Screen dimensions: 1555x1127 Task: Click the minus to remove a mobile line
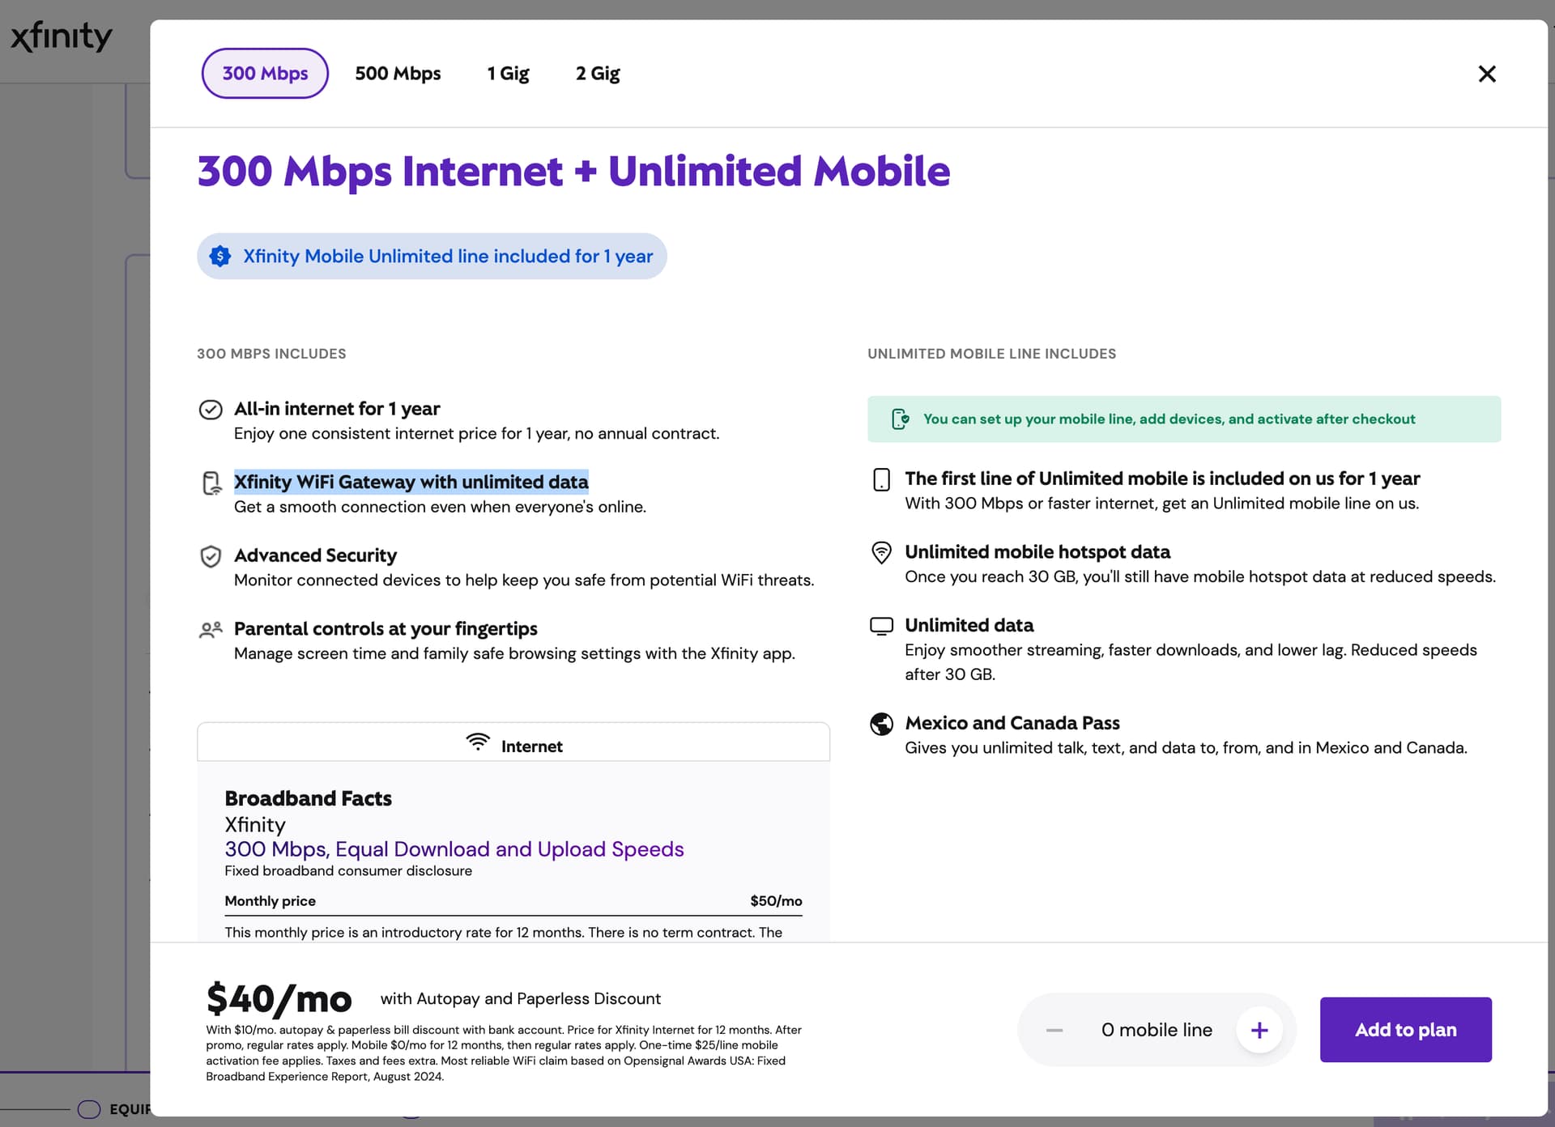(1054, 1029)
